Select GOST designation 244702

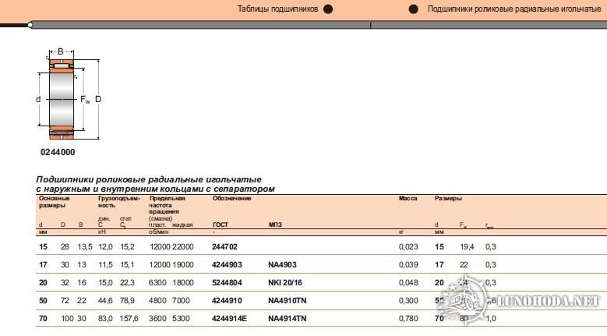(224, 246)
